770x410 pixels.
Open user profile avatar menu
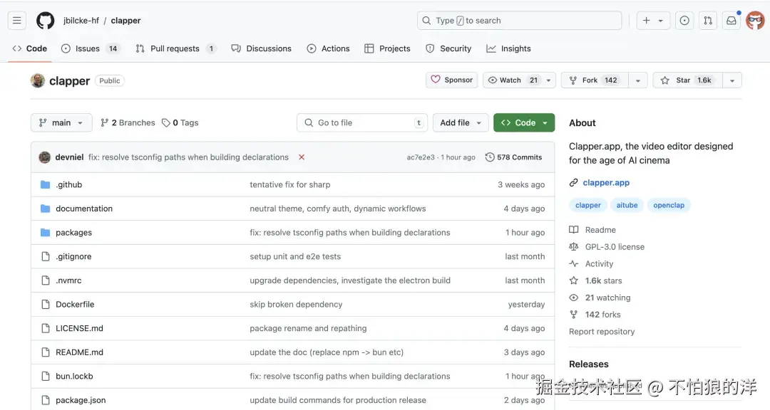(x=755, y=21)
